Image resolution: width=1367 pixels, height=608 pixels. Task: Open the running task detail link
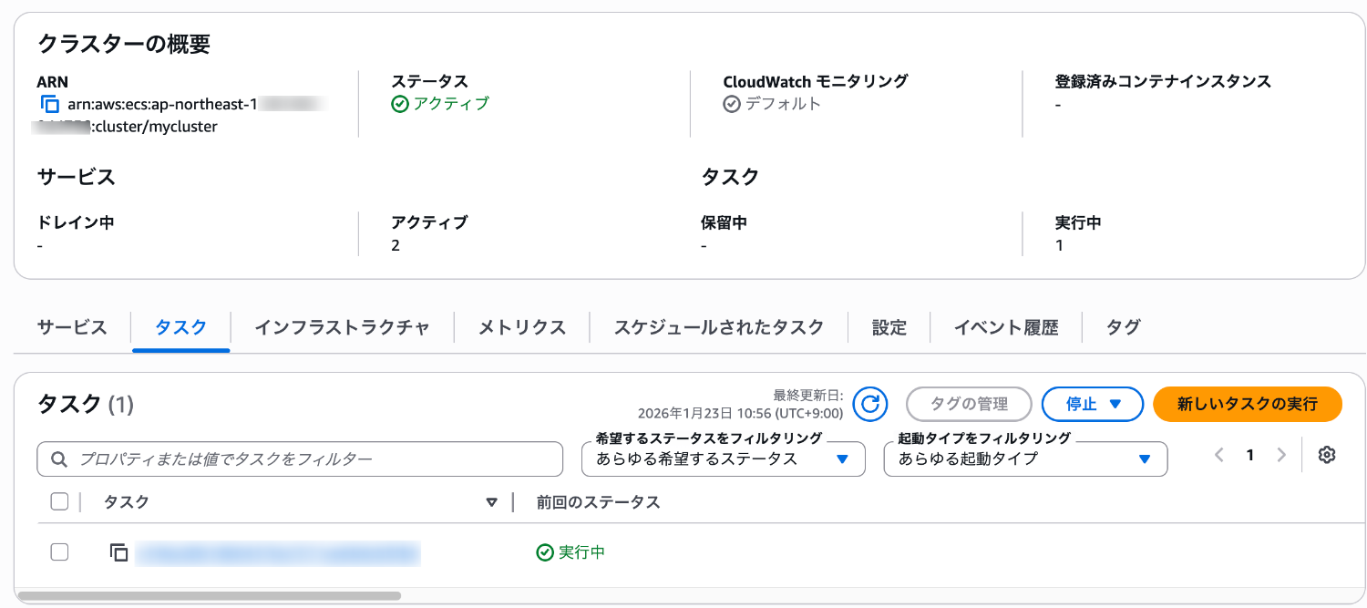[x=277, y=551]
